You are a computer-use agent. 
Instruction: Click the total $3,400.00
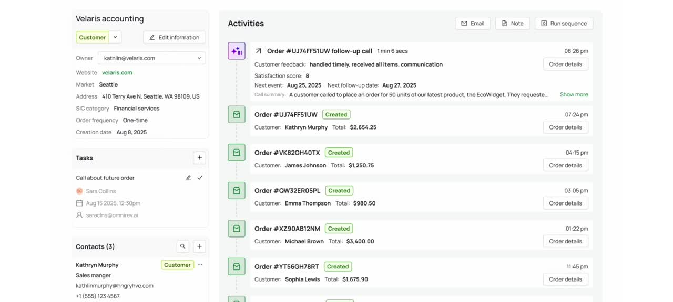pyautogui.click(x=360, y=241)
